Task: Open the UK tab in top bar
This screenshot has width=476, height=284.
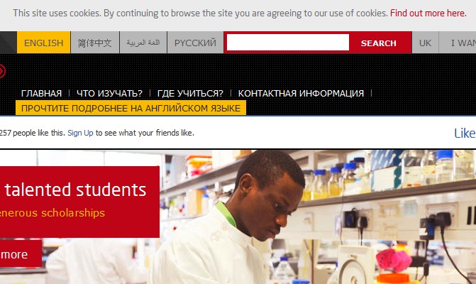Action: pyautogui.click(x=425, y=43)
